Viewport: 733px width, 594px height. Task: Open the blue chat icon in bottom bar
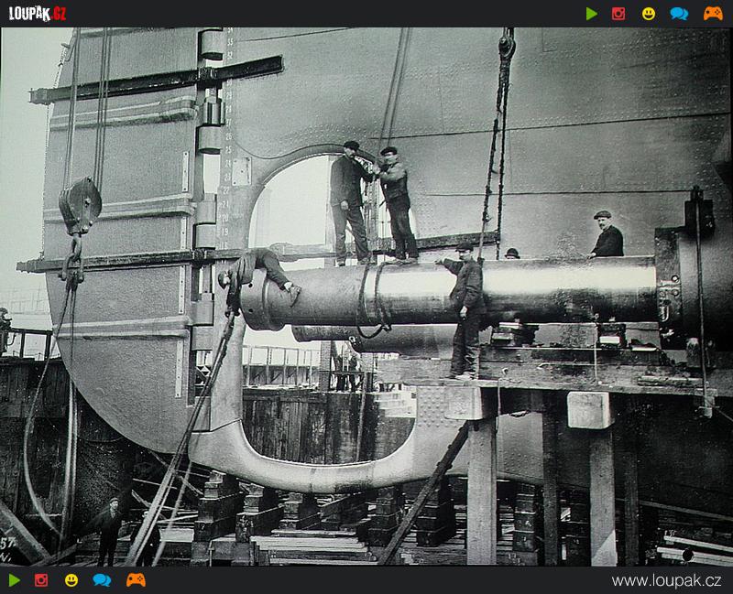pos(102,580)
